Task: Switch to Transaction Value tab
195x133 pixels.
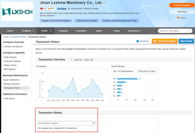Action: [146, 71]
